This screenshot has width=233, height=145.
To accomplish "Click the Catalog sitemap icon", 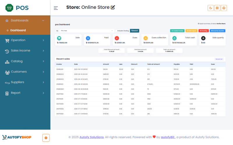I will (x=7, y=62).
